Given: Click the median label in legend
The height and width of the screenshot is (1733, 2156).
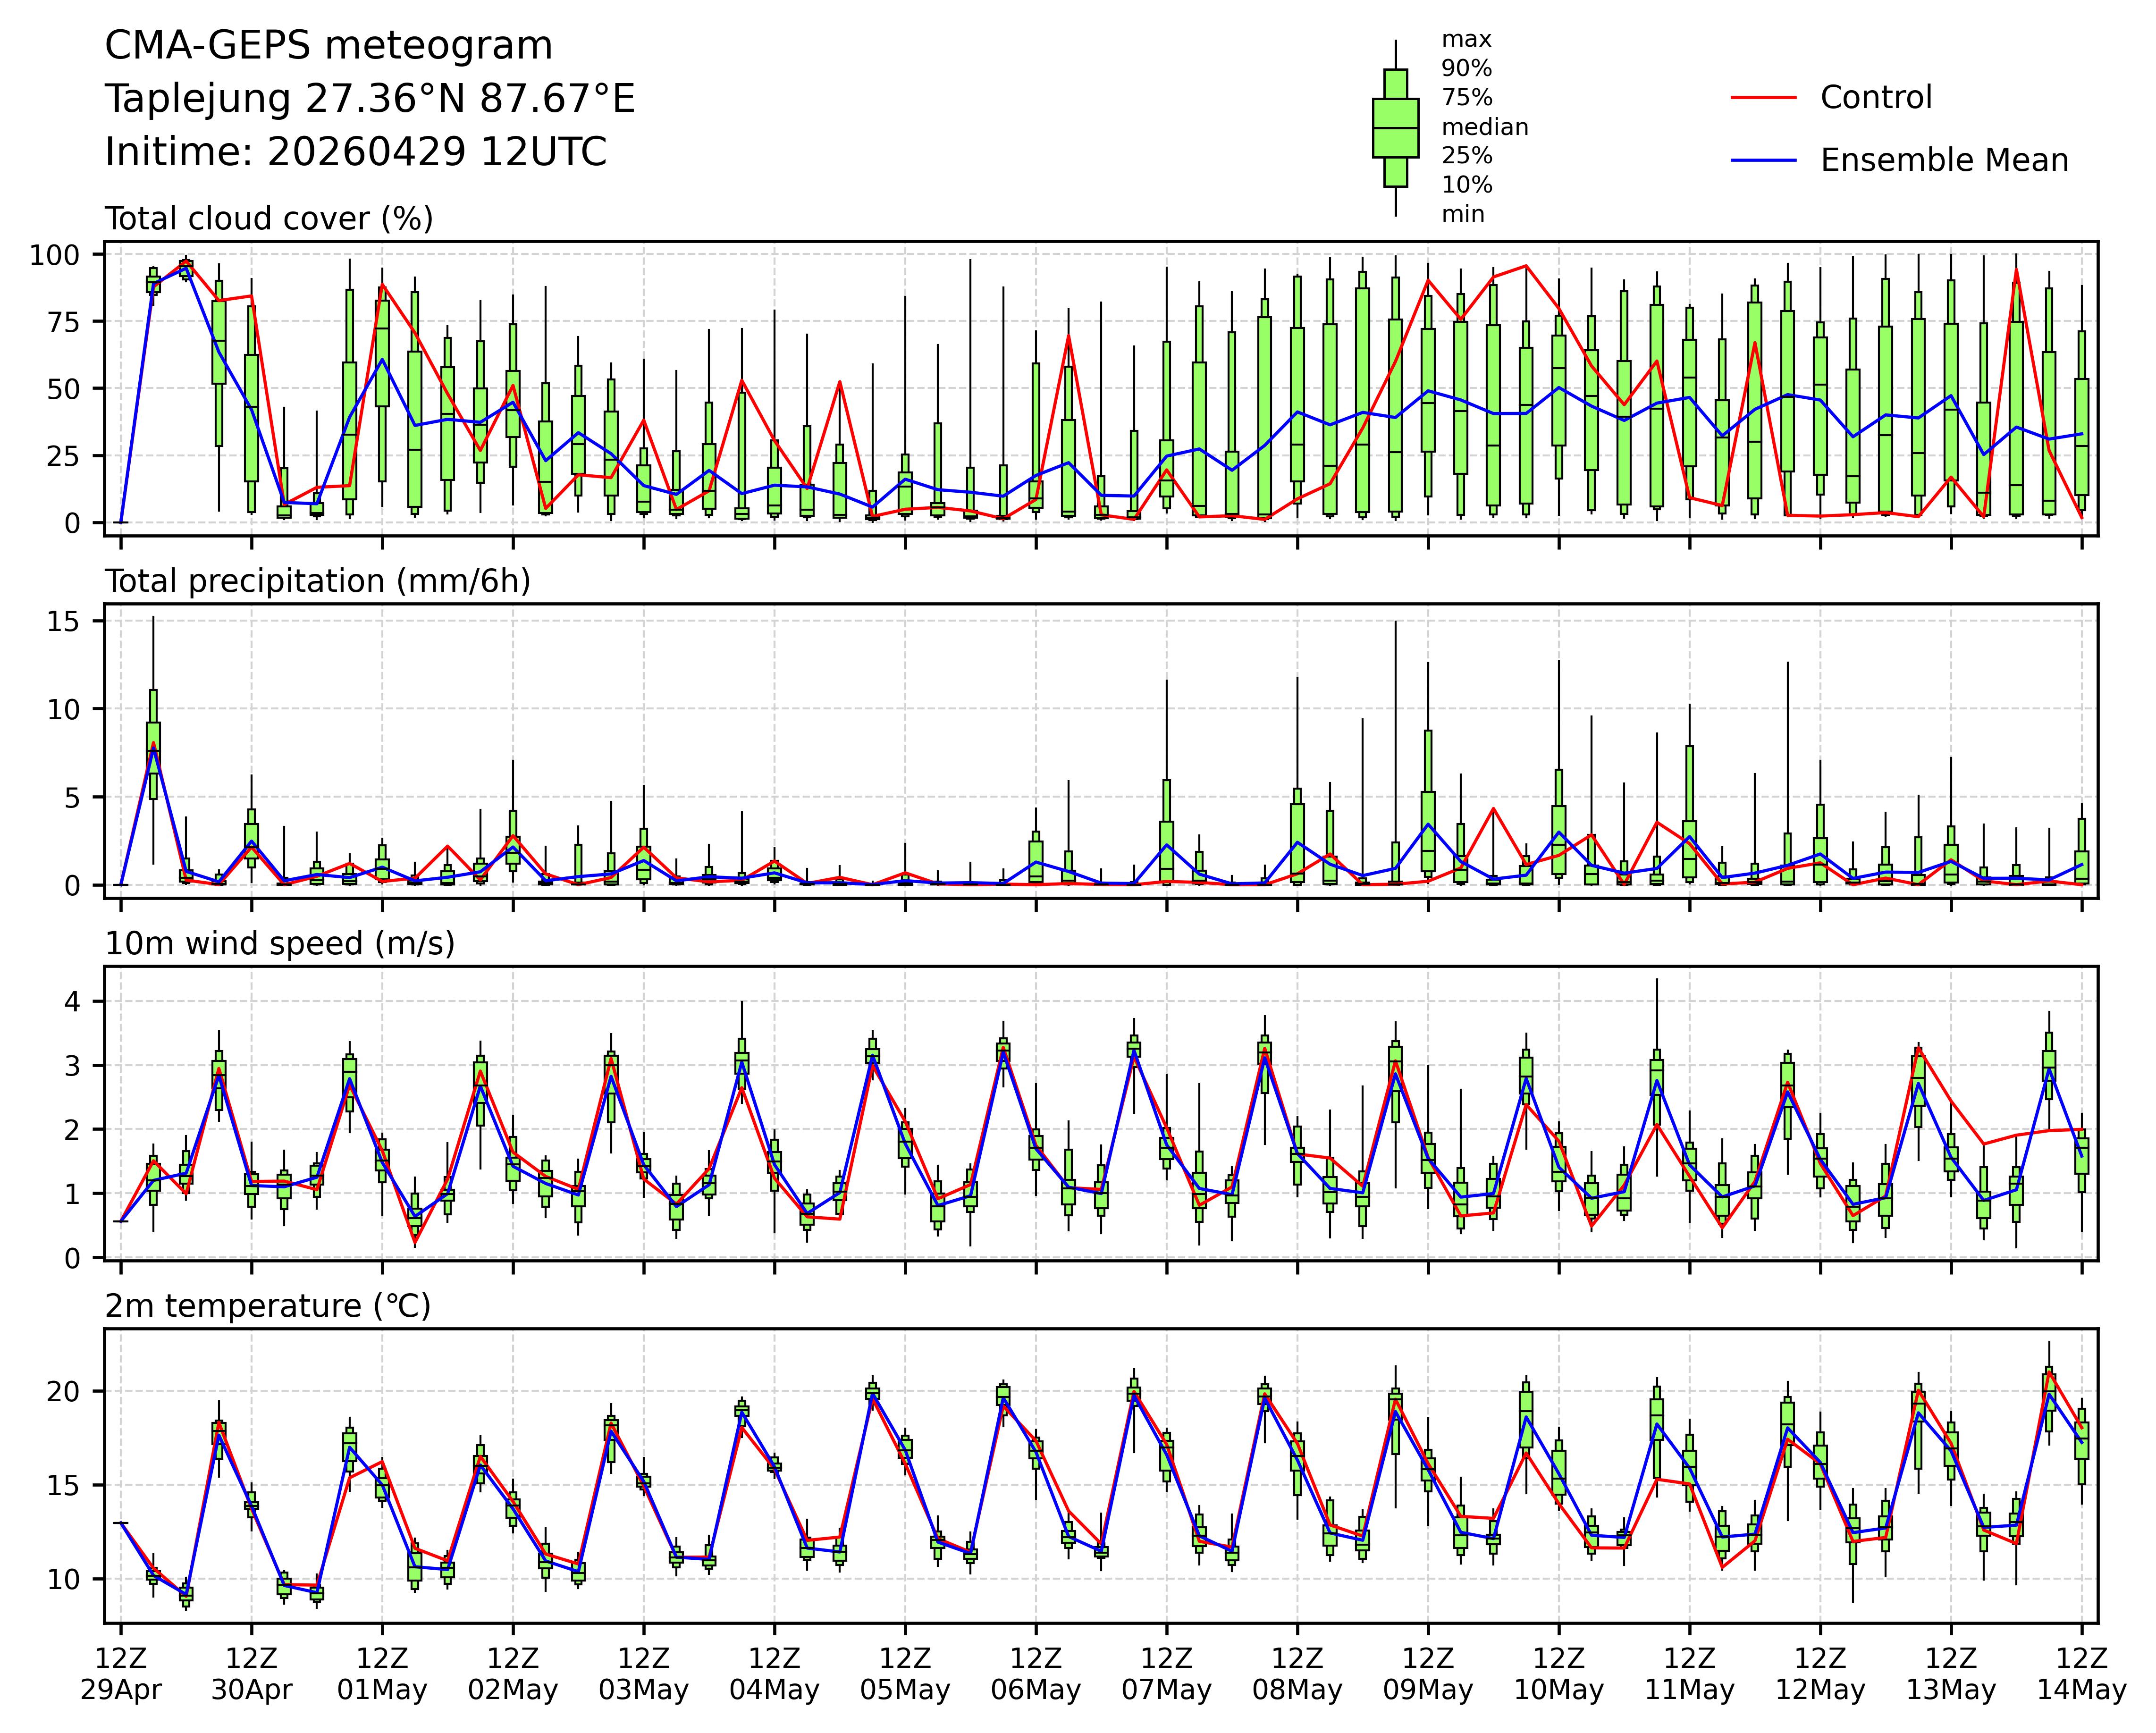Looking at the screenshot, I should pos(1484,128).
